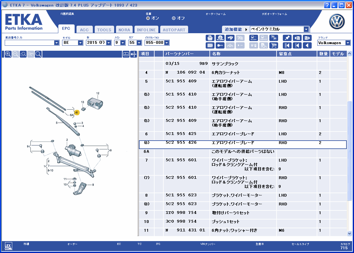The image size is (354, 253).
Task: Click the 留意点 column header
Action: (297, 54)
